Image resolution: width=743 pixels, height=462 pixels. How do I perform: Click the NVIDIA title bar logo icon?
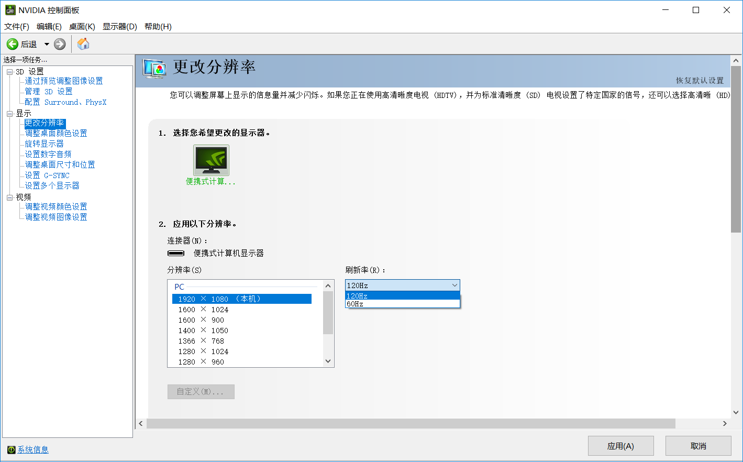coord(10,10)
